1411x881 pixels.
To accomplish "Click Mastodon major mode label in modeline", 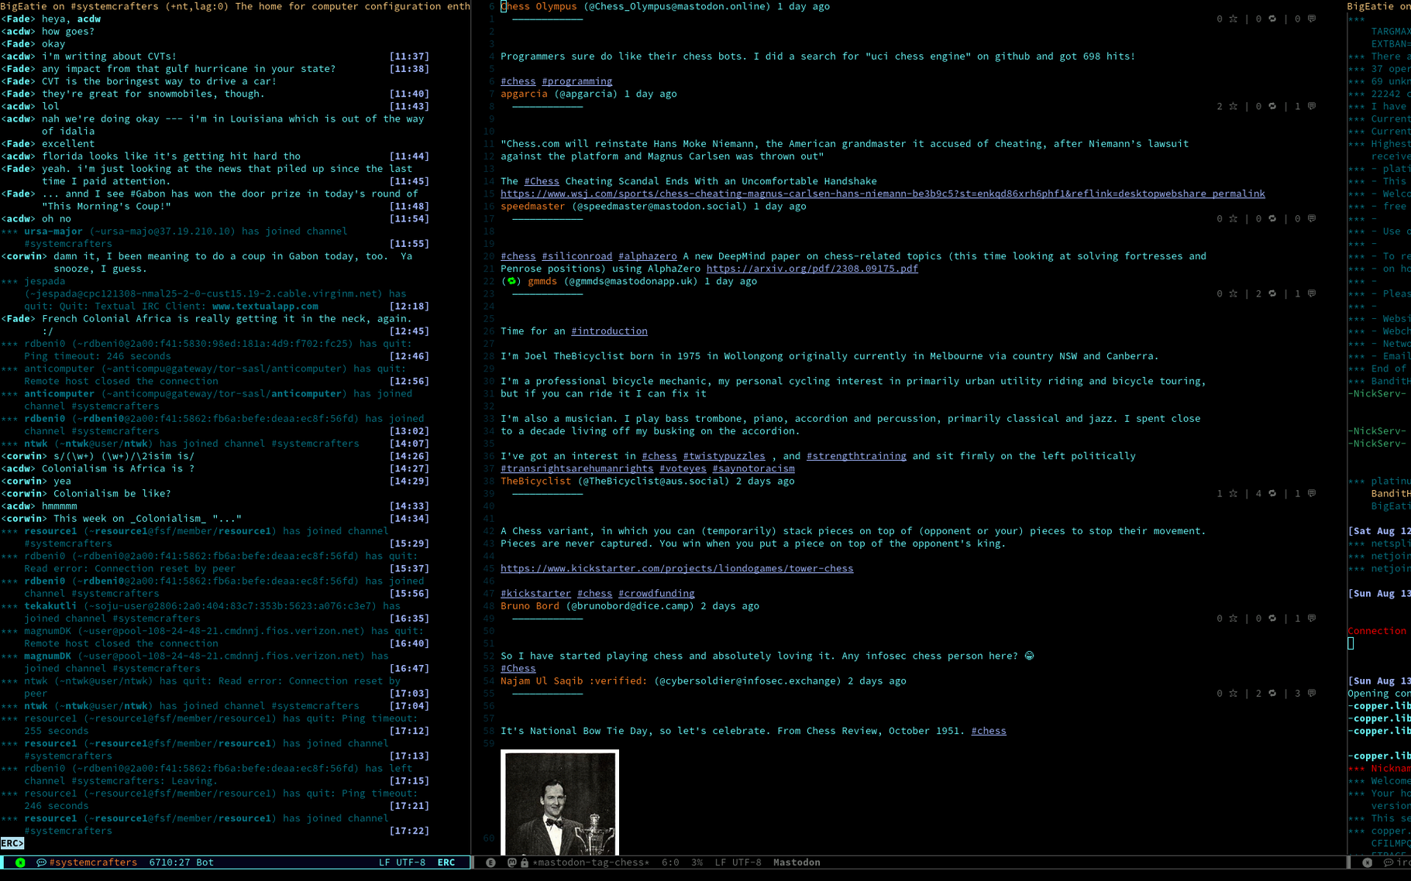I will 797,862.
